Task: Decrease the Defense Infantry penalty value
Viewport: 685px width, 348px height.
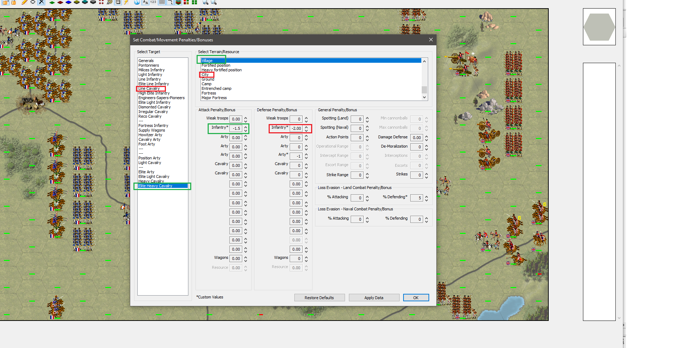Action: pos(306,130)
